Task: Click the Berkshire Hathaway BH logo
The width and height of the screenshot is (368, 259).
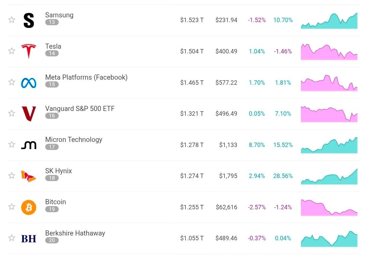Action: point(29,239)
